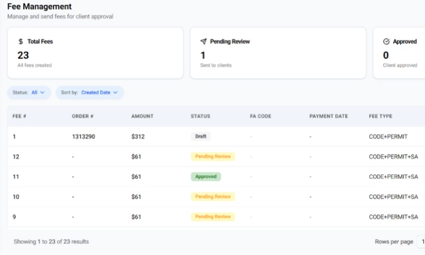This screenshot has width=425, height=255.
Task: Click the dollar sign Total Fees icon
Action: tap(21, 41)
